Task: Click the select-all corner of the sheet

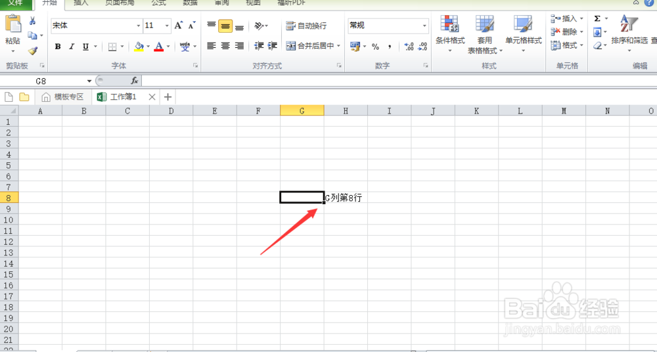Action: pyautogui.click(x=9, y=110)
